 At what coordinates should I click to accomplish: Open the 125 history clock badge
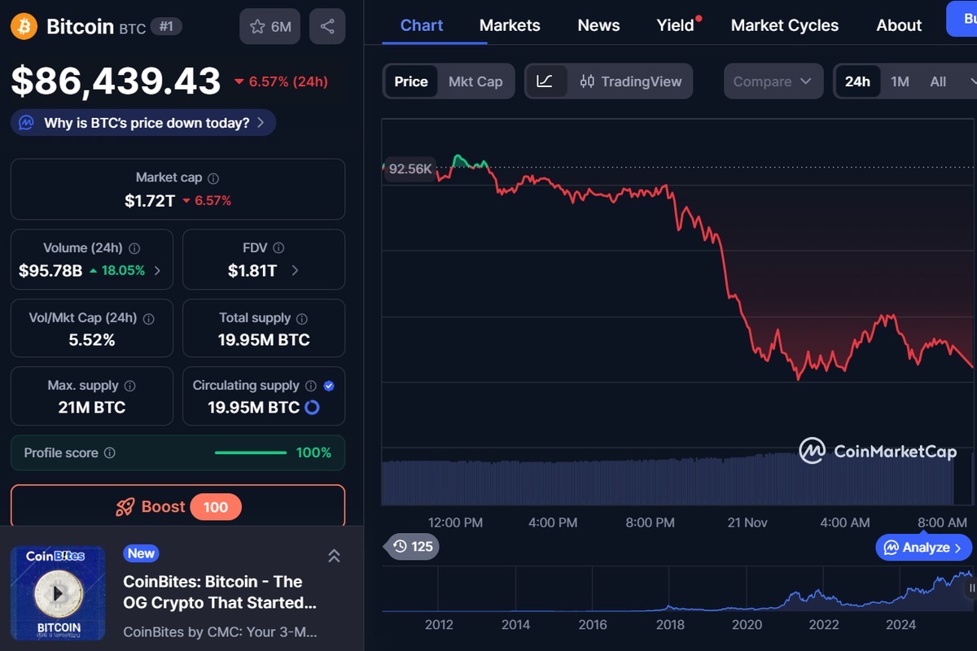pos(412,546)
